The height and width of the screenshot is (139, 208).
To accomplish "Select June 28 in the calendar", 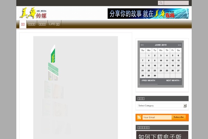I will (143, 75).
